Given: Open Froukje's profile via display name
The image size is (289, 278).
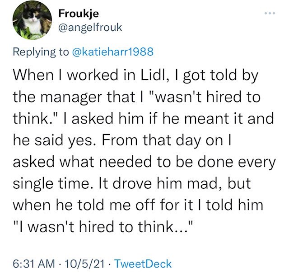Looking at the screenshot, I should pyautogui.click(x=75, y=14).
